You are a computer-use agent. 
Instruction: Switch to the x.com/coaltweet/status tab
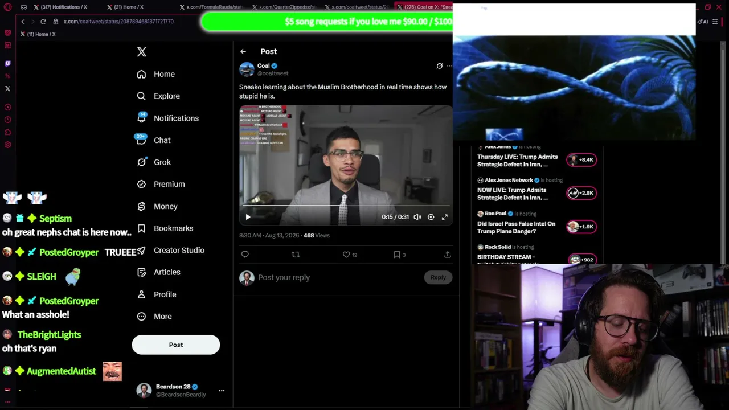coord(357,7)
